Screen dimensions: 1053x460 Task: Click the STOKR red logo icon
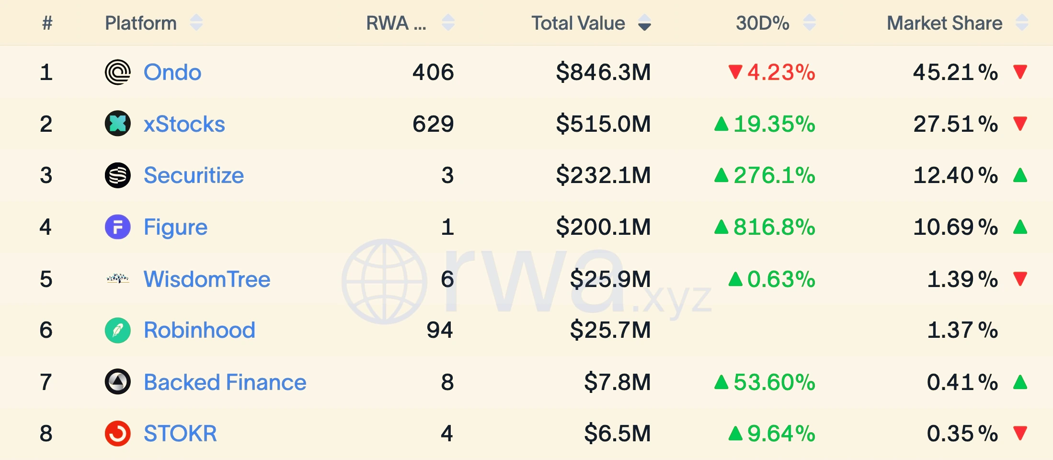coord(117,434)
